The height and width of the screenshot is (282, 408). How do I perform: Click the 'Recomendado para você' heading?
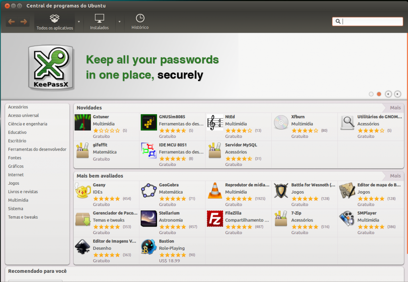[x=37, y=271]
